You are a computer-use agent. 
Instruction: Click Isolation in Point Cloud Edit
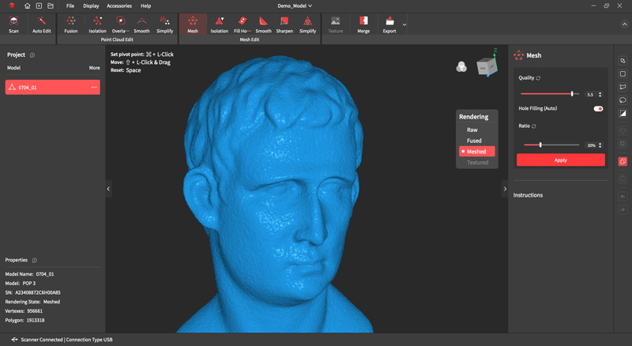[97, 24]
